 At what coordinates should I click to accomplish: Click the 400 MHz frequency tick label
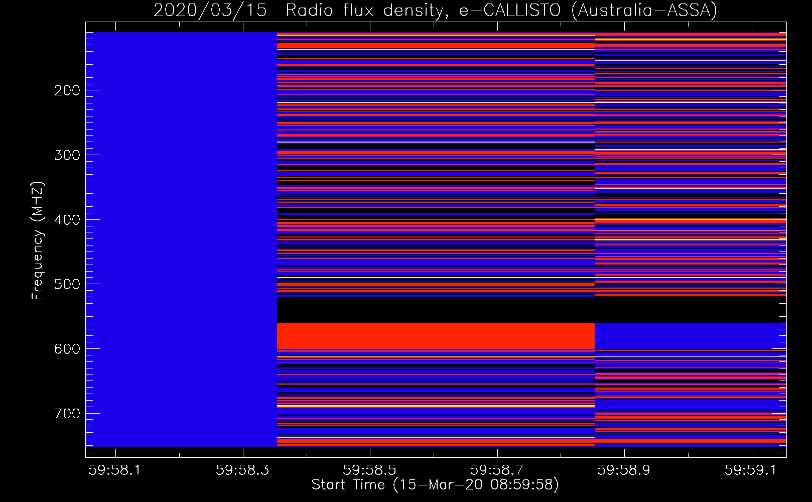(67, 220)
